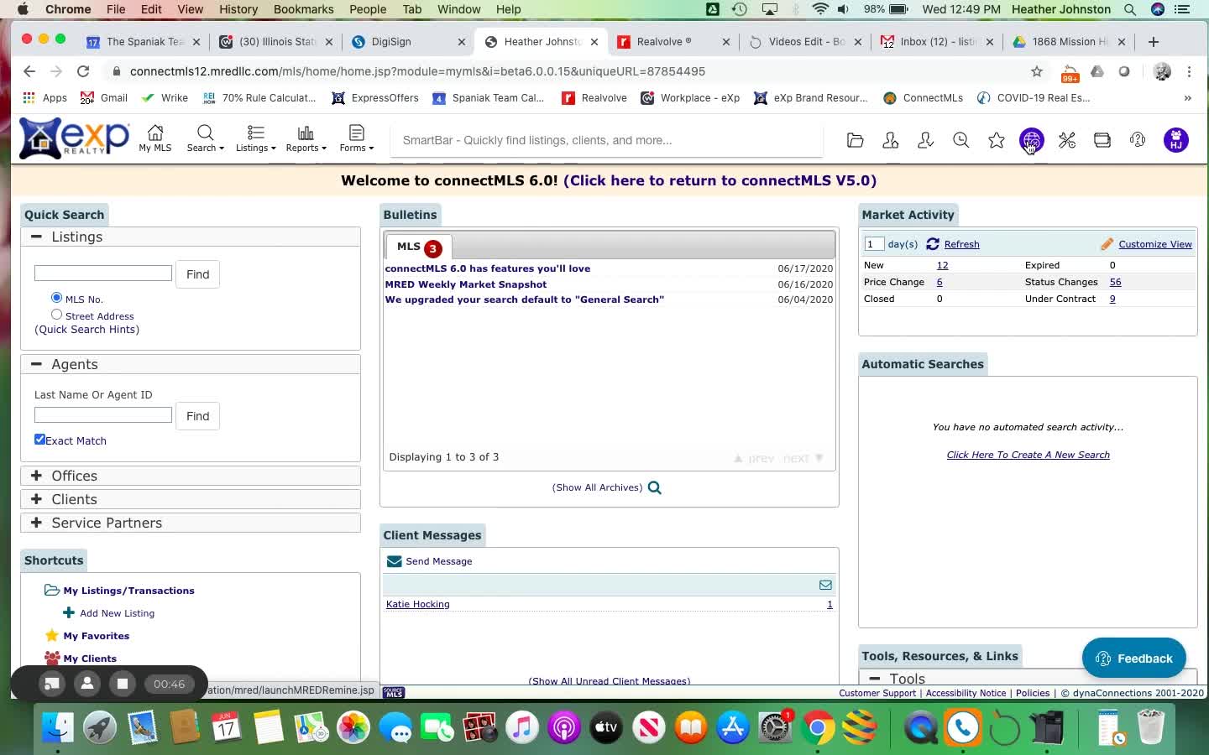The width and height of the screenshot is (1209, 755).
Task: Switch to The Spaniak Team browser tab
Action: click(143, 41)
